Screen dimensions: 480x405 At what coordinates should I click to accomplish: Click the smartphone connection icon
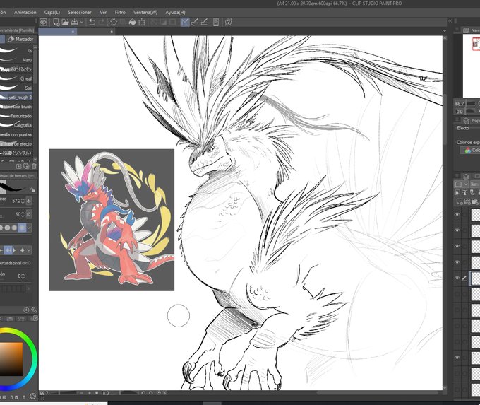click(x=216, y=23)
